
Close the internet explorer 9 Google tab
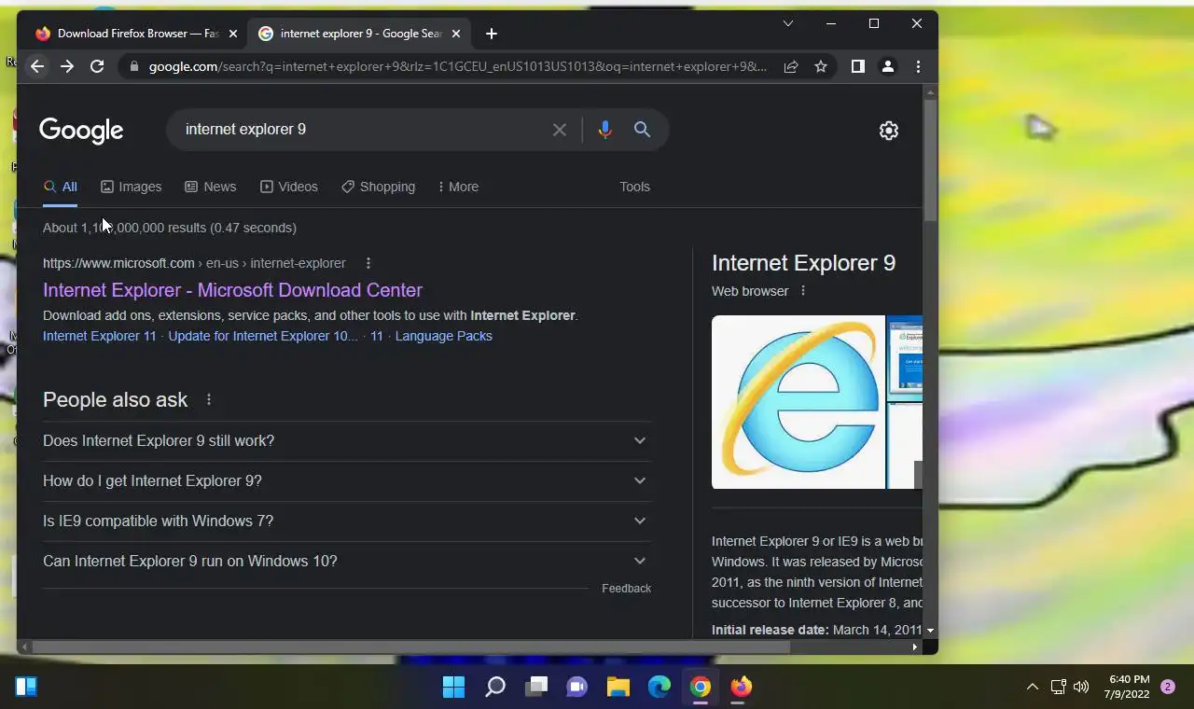point(457,34)
